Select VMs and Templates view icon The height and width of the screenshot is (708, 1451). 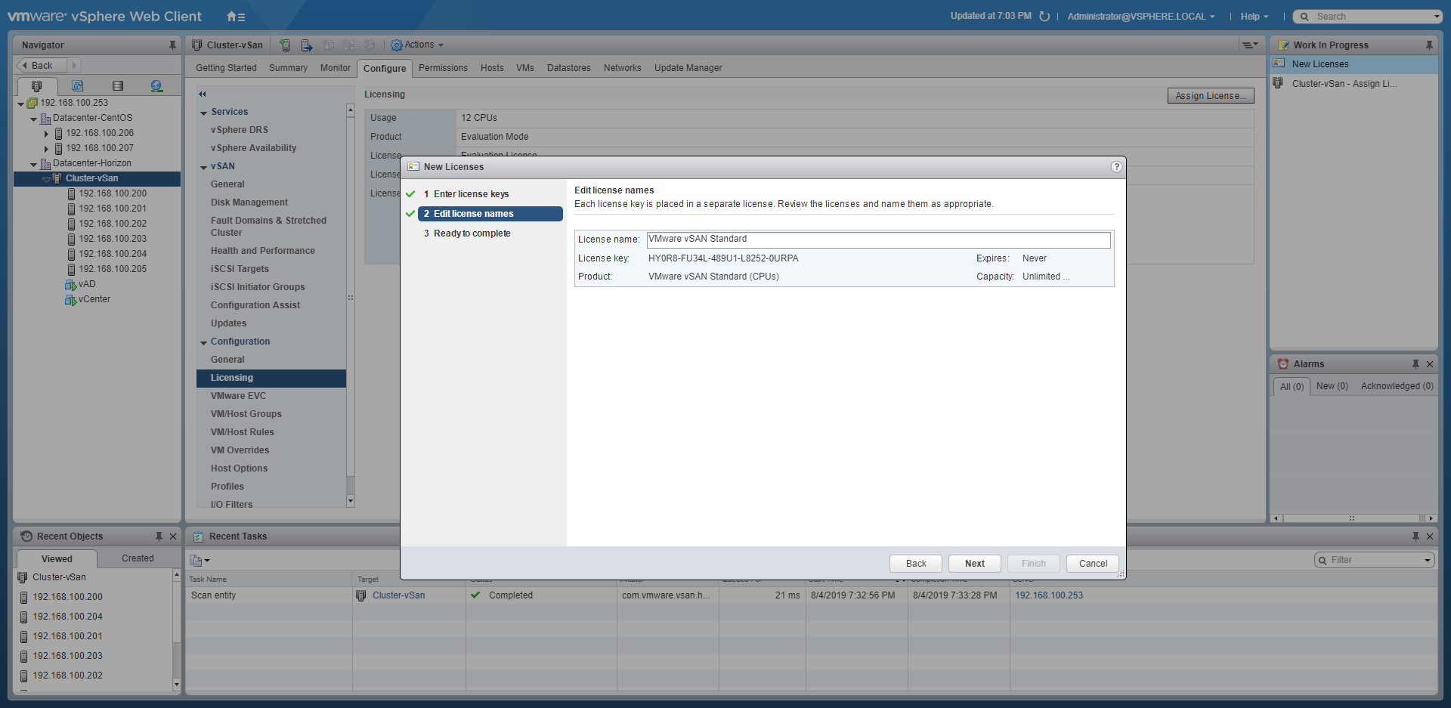coord(77,86)
